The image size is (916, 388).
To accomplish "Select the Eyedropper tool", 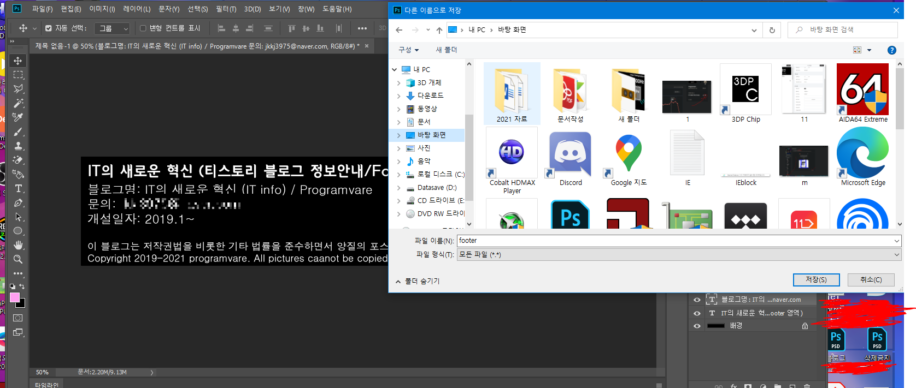I will [18, 117].
